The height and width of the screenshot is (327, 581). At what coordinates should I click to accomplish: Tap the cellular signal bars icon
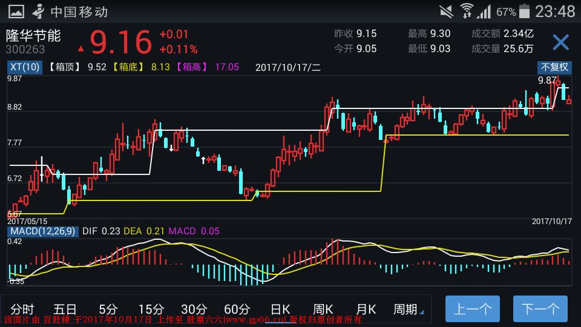pos(484,12)
